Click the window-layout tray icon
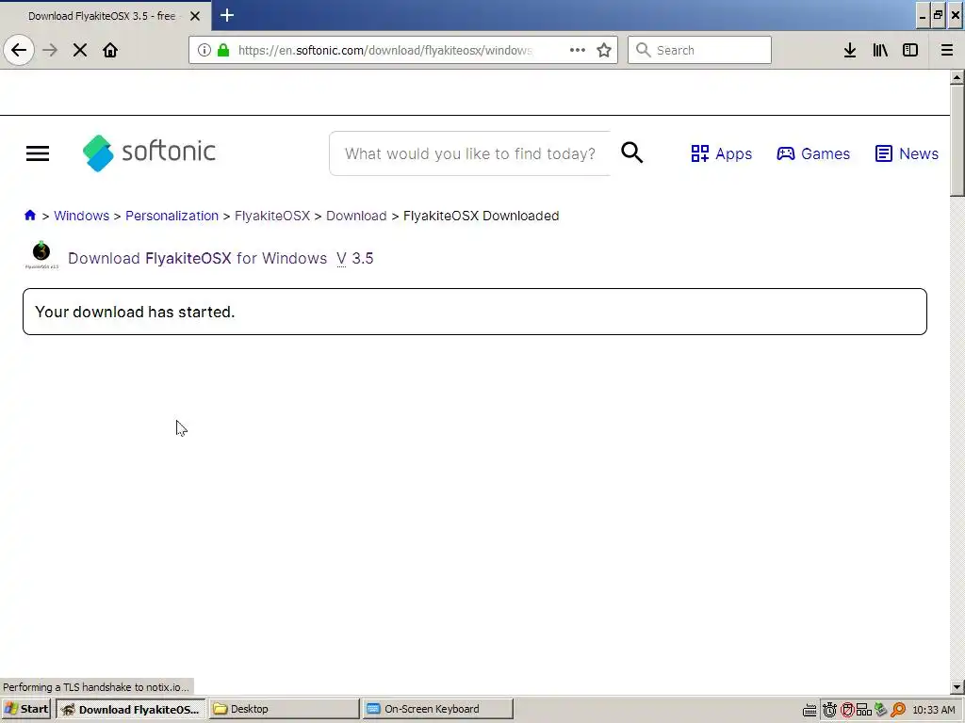Image resolution: width=965 pixels, height=723 pixels. click(x=864, y=710)
